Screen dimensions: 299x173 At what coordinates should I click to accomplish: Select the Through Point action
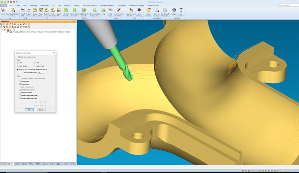pyautogui.click(x=20, y=82)
